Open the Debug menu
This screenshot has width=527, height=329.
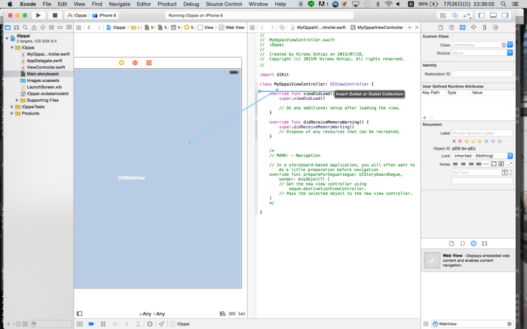191,4
